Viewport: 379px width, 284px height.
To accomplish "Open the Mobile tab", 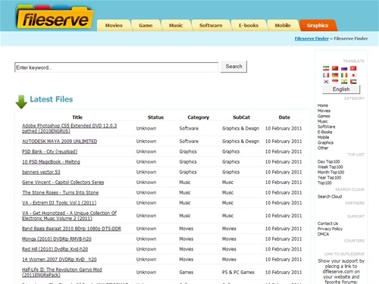I will point(283,25).
